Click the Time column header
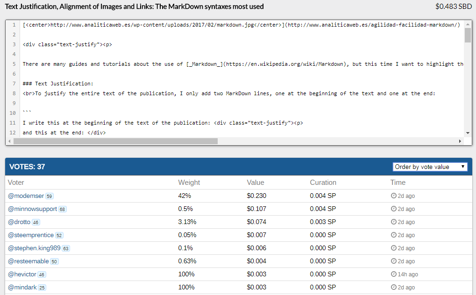This screenshot has width=476, height=295. pos(398,183)
